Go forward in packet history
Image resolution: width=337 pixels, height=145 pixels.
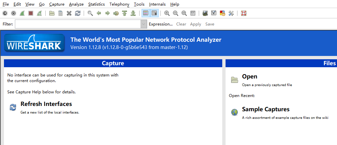107,13
